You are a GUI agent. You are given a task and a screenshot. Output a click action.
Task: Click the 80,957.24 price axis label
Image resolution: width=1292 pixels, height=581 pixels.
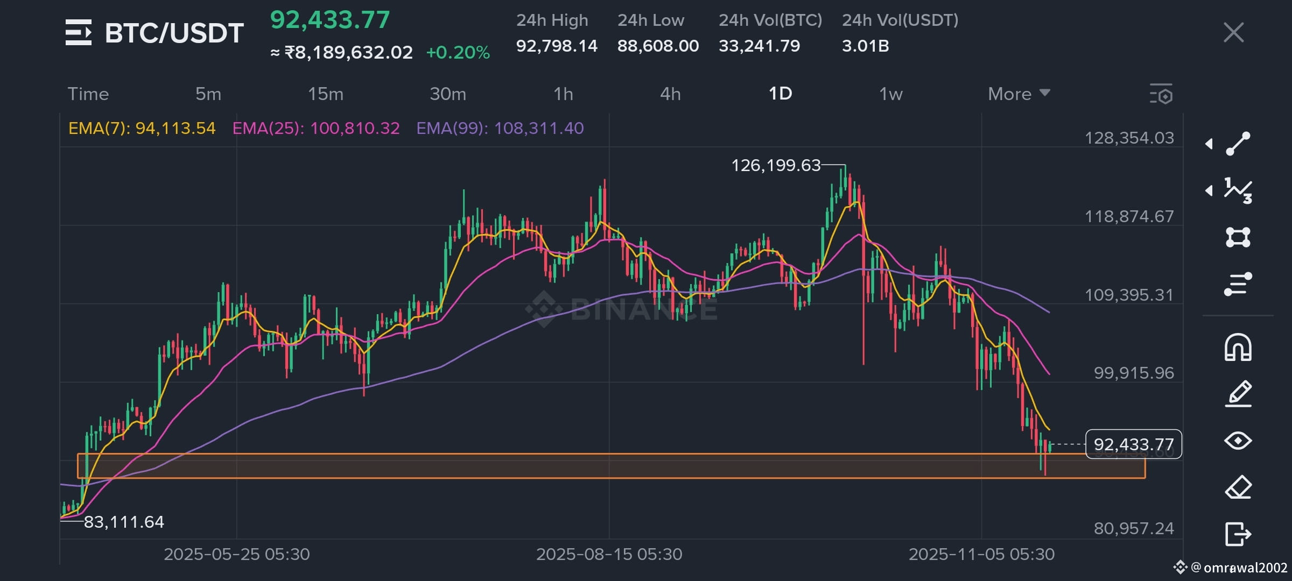tap(1134, 528)
